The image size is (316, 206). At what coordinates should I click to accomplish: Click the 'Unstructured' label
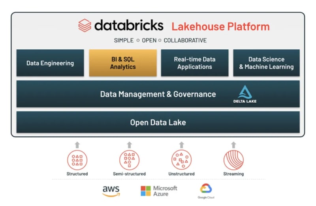[x=182, y=174]
